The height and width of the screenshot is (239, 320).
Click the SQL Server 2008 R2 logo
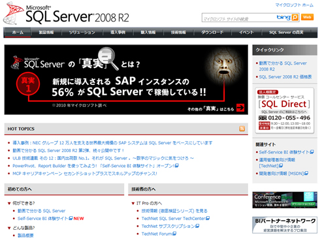[x=66, y=14]
